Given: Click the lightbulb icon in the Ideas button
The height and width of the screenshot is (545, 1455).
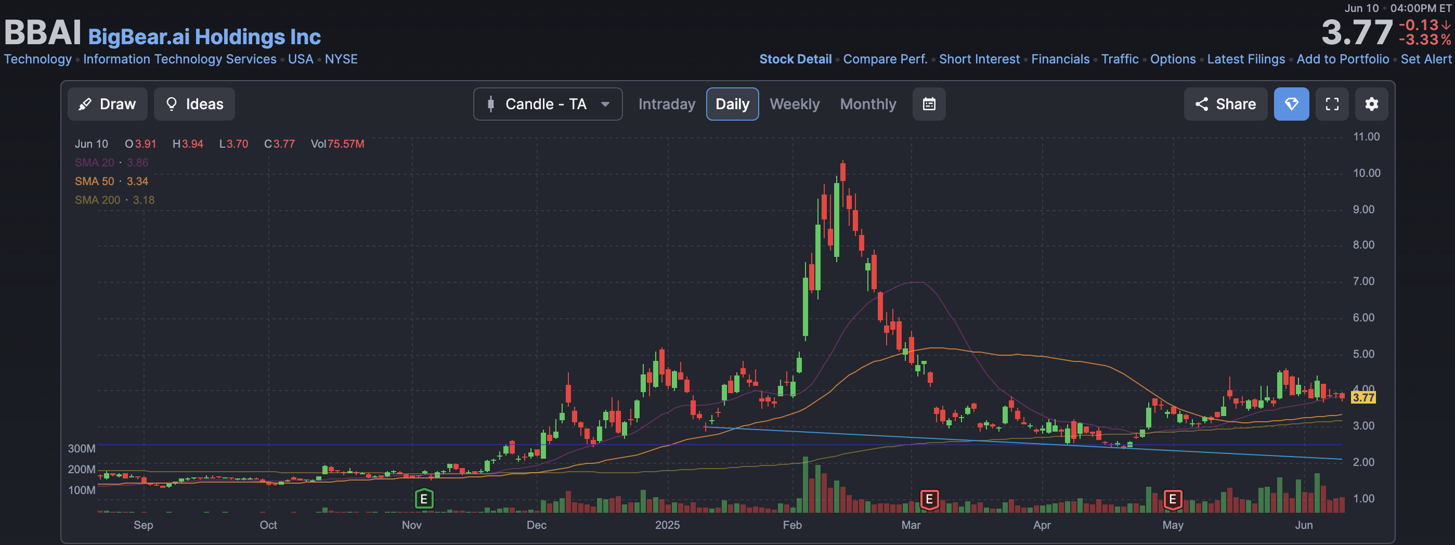Looking at the screenshot, I should click(x=171, y=104).
